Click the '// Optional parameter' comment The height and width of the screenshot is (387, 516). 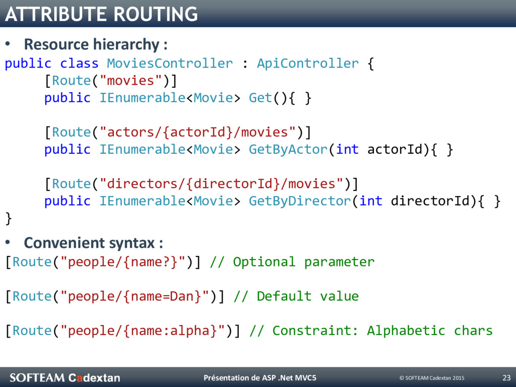pyautogui.click(x=292, y=262)
